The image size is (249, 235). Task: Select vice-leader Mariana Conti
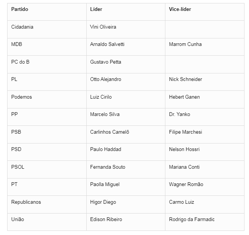(184, 167)
